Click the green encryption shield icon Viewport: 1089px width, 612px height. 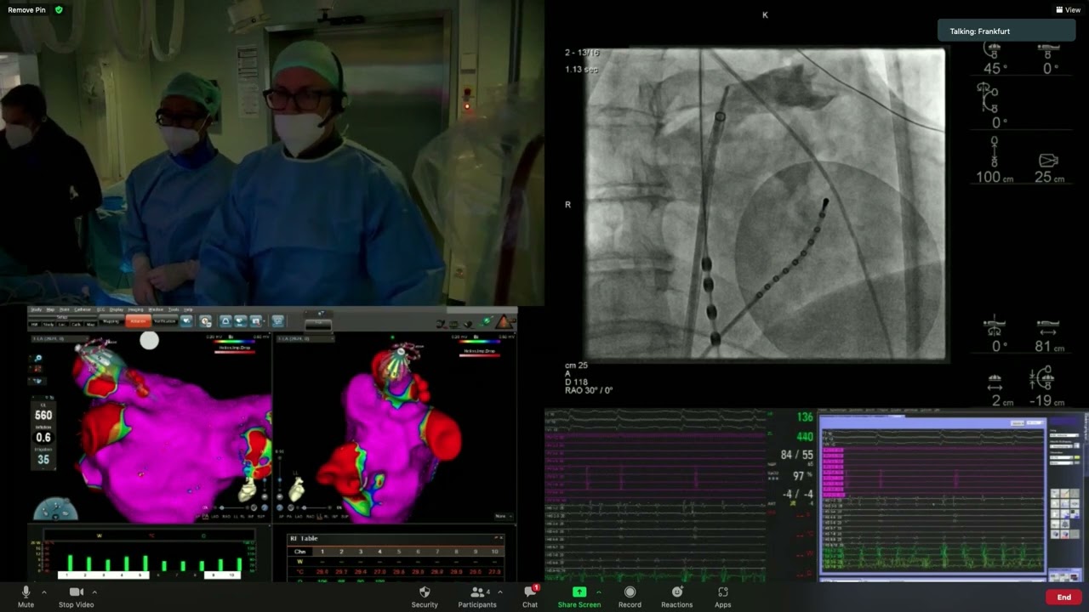[59, 9]
